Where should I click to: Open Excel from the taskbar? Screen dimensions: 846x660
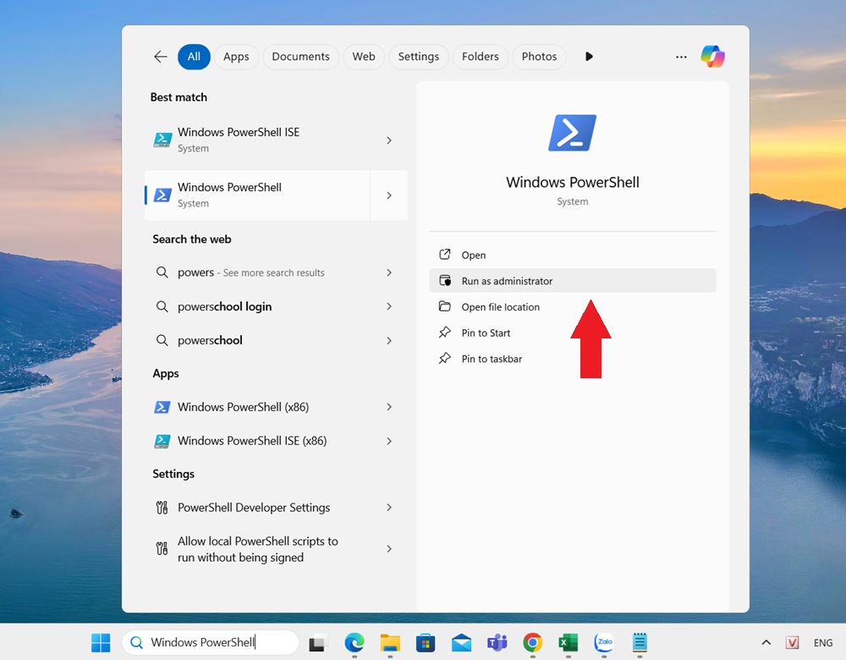tap(569, 642)
